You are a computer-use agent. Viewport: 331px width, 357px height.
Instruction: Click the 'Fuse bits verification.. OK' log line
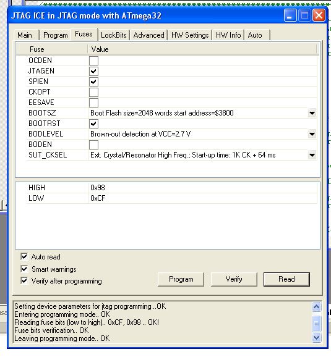51,330
